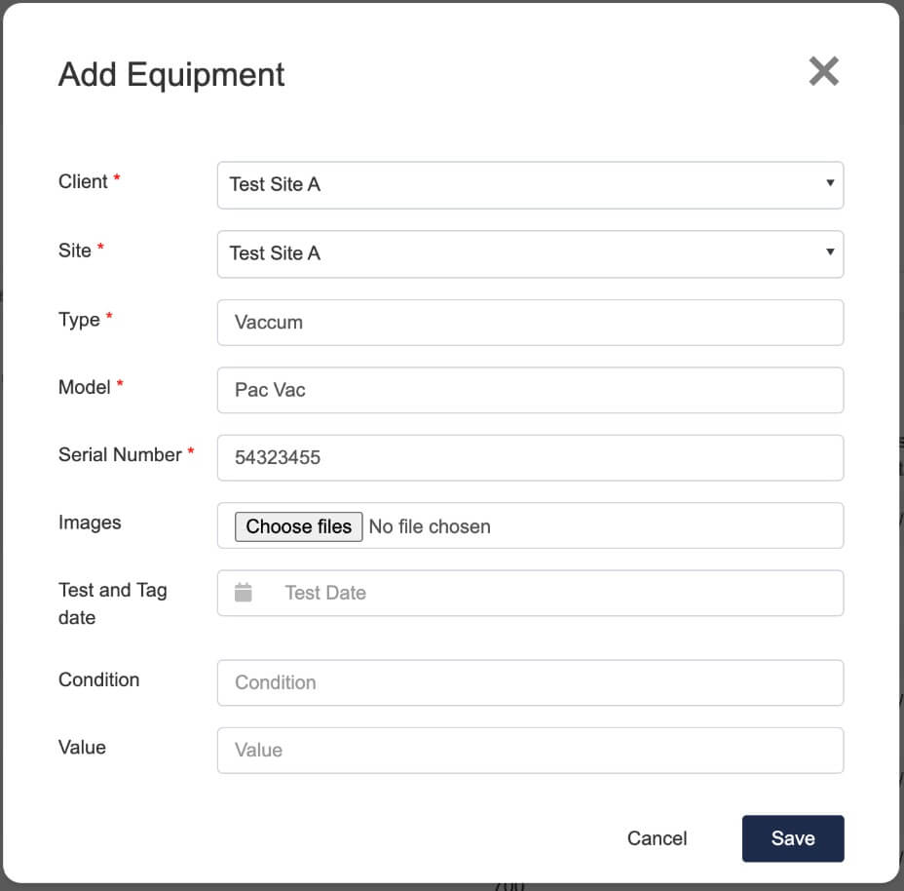Save the new equipment entry
904x891 pixels.
792,838
